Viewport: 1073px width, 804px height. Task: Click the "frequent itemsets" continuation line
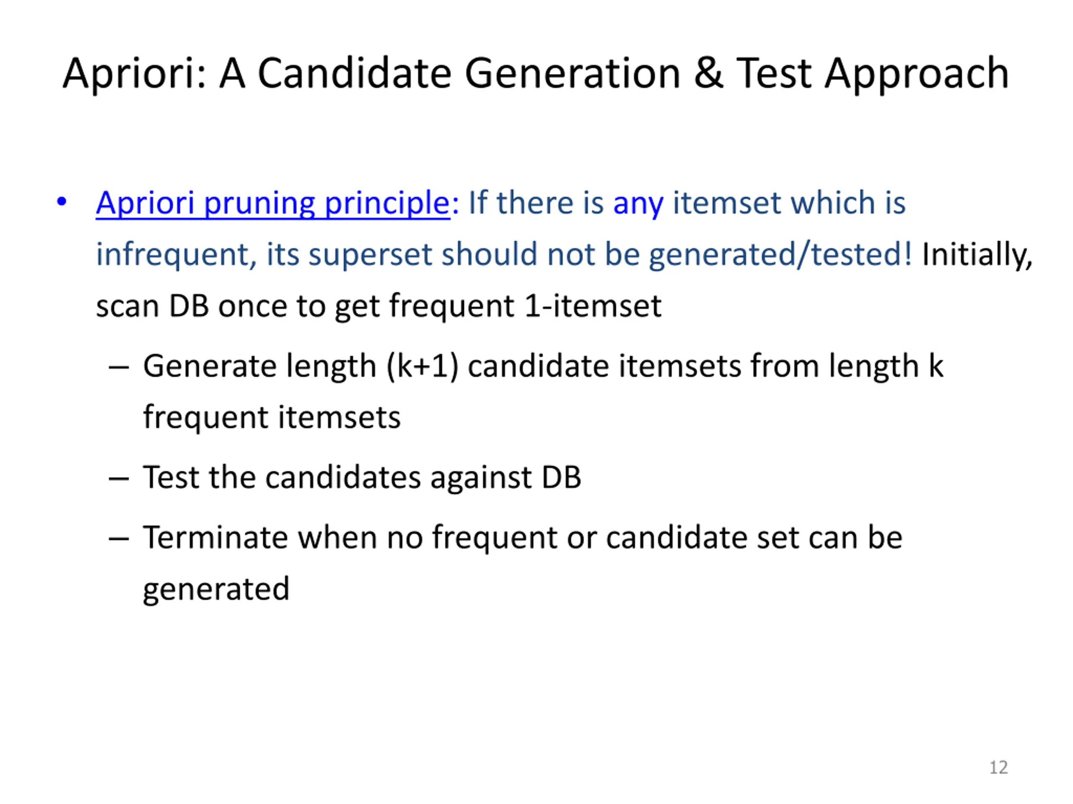point(272,418)
